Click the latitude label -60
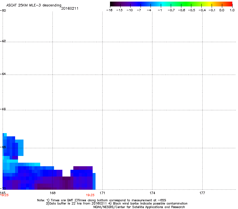Image resolution: width=238 pixels, height=209 pixels. point(3,11)
